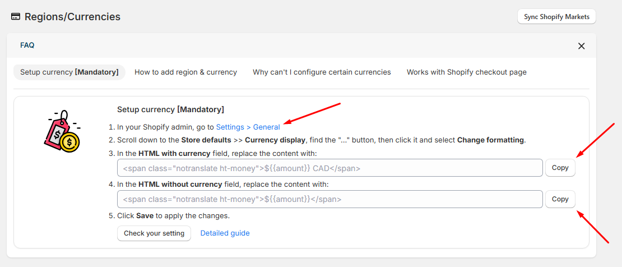Click the FAQ panel title

point(27,45)
